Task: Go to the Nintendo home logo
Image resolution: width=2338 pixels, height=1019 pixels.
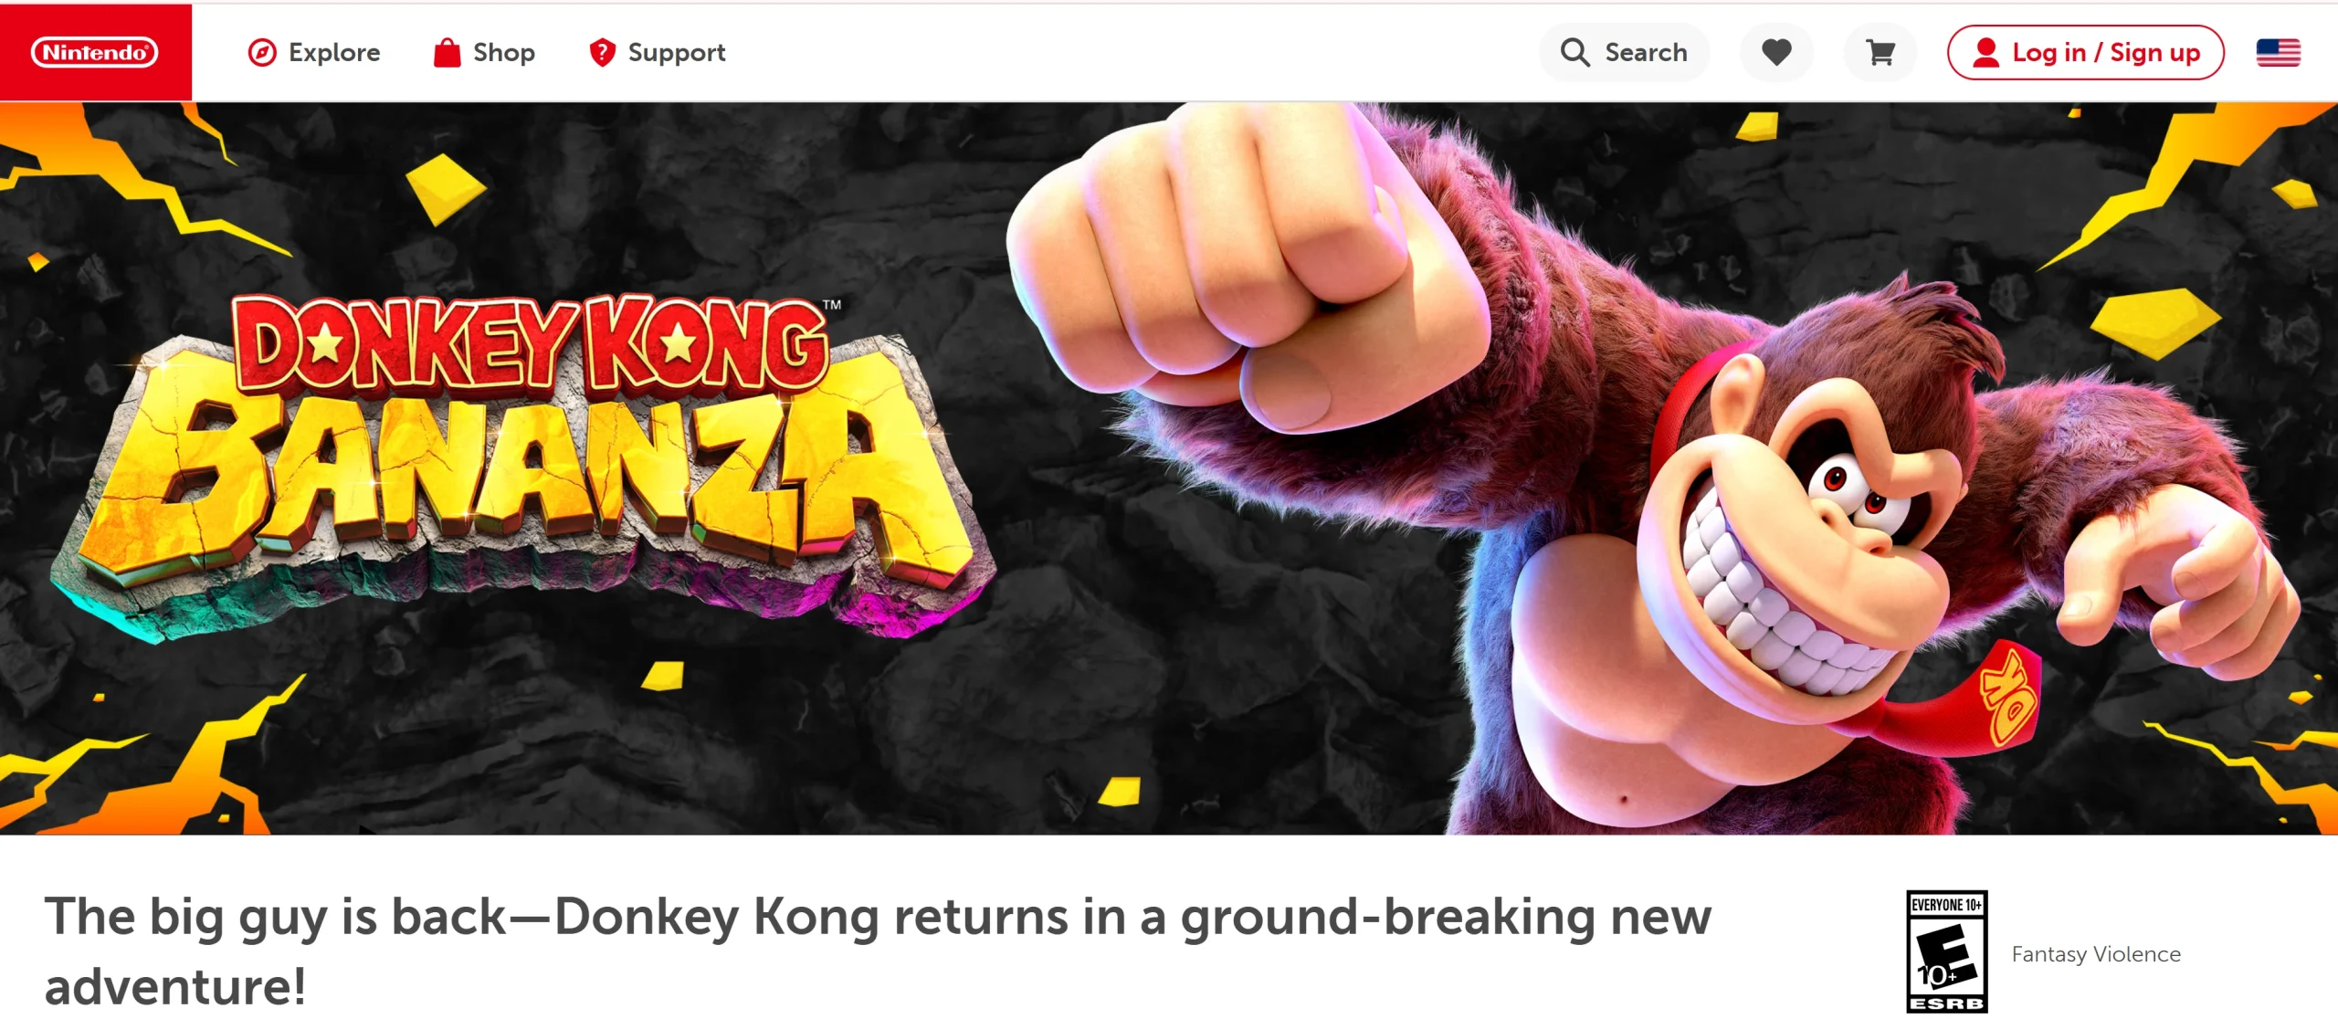Action: tap(95, 52)
